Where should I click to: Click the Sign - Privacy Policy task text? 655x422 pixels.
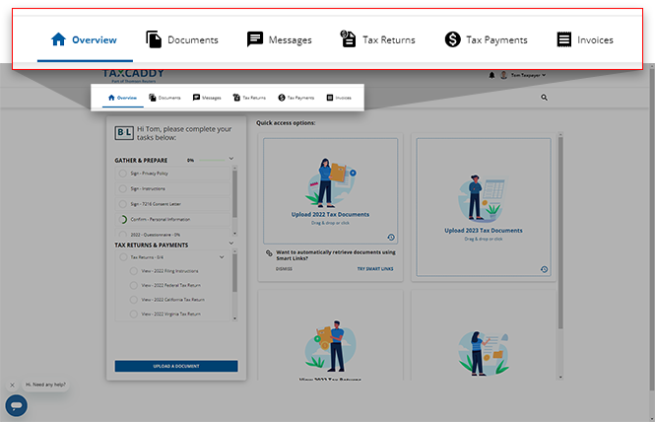[149, 174]
